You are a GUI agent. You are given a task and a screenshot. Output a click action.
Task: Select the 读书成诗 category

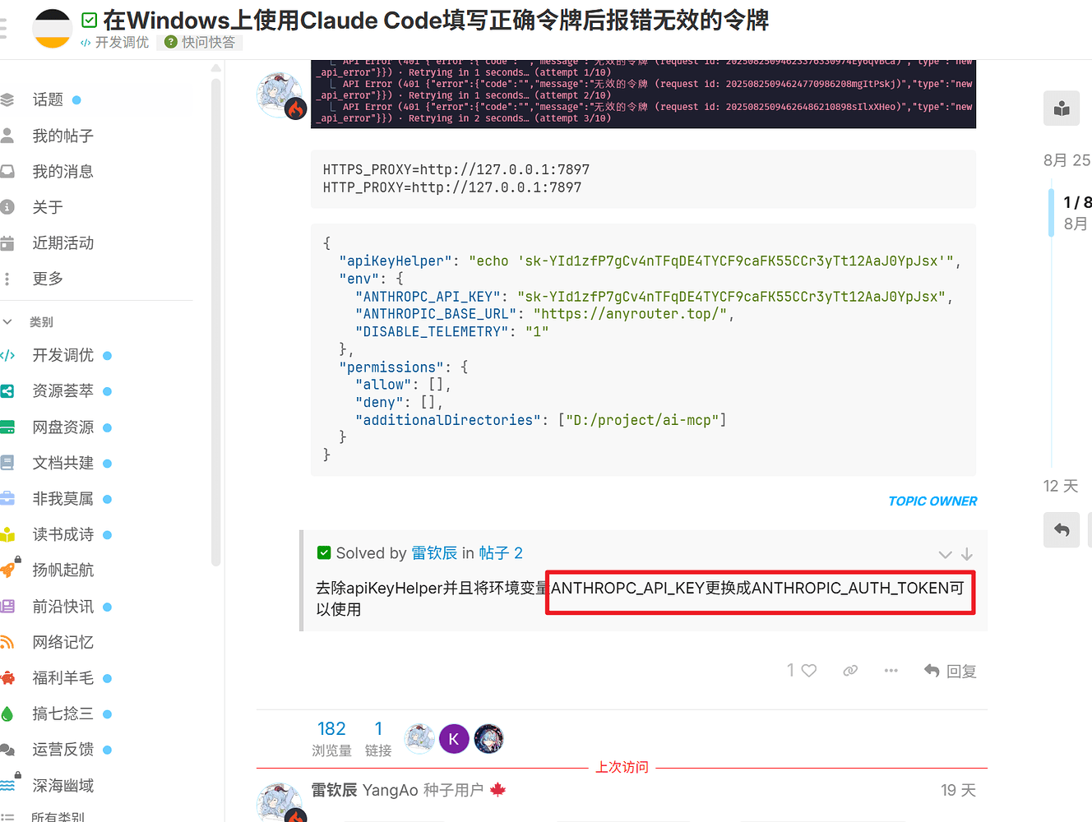coord(62,534)
